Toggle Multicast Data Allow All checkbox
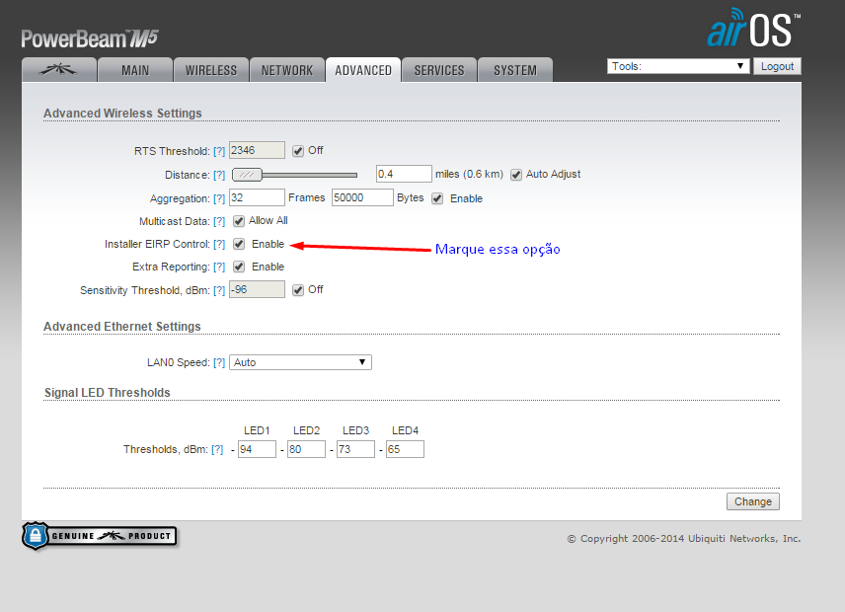This screenshot has height=612, width=845. coord(239,221)
